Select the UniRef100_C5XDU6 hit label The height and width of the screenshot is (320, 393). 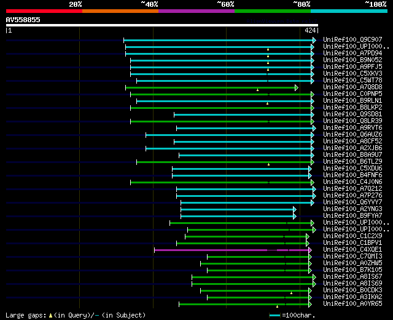pyautogui.click(x=352, y=168)
